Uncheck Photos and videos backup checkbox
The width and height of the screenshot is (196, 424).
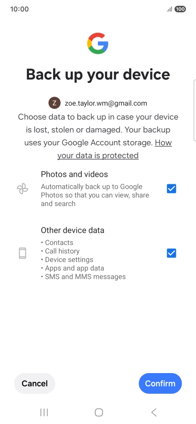171,188
